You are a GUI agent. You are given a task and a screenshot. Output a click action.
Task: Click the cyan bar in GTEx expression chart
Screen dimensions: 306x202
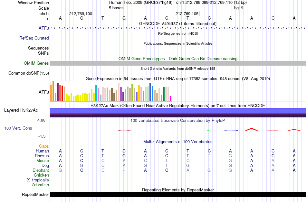[96, 93]
